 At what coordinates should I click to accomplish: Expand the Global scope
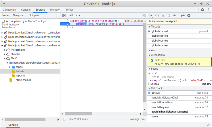pos(149,84)
